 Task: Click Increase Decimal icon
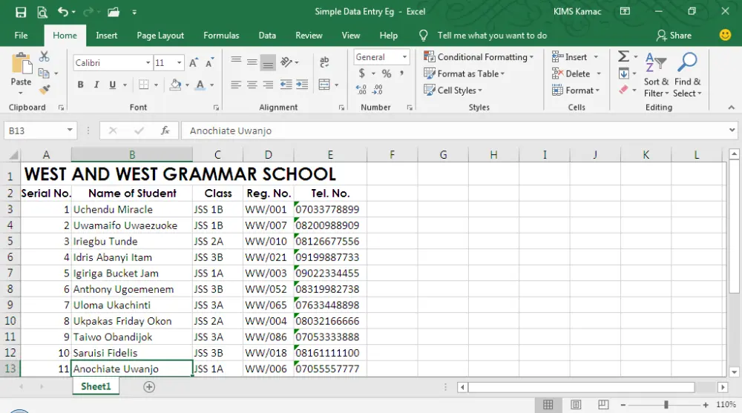pos(361,90)
